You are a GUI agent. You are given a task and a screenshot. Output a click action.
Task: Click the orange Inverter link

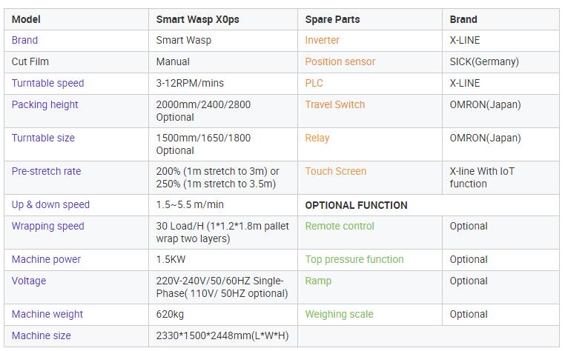click(x=323, y=40)
